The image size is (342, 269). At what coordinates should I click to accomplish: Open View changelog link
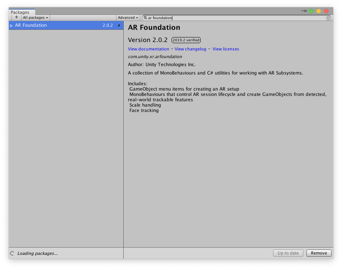tap(190, 49)
